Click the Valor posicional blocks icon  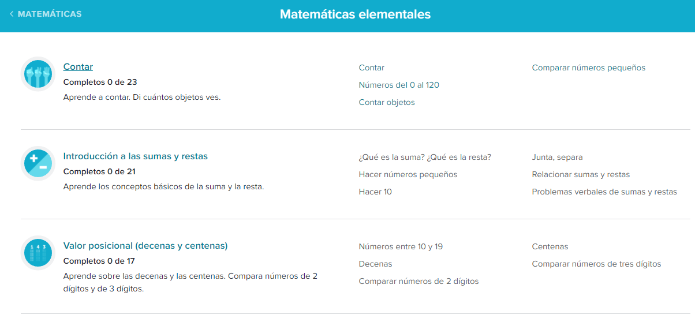(x=38, y=253)
